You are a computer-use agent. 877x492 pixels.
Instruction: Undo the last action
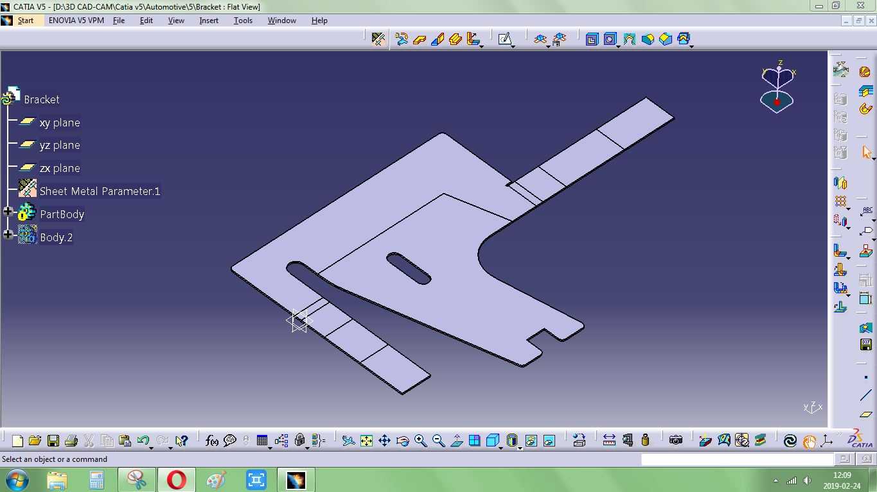click(143, 441)
